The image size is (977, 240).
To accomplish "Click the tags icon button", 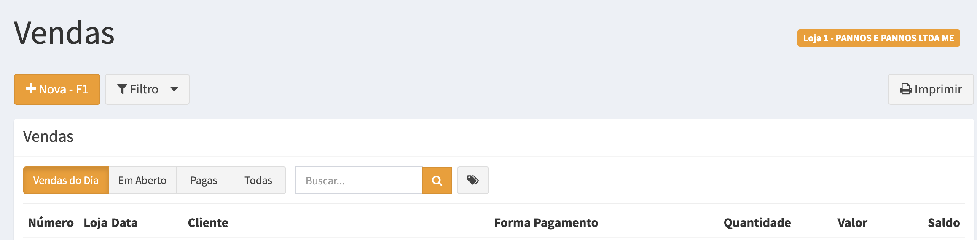I will click(473, 180).
